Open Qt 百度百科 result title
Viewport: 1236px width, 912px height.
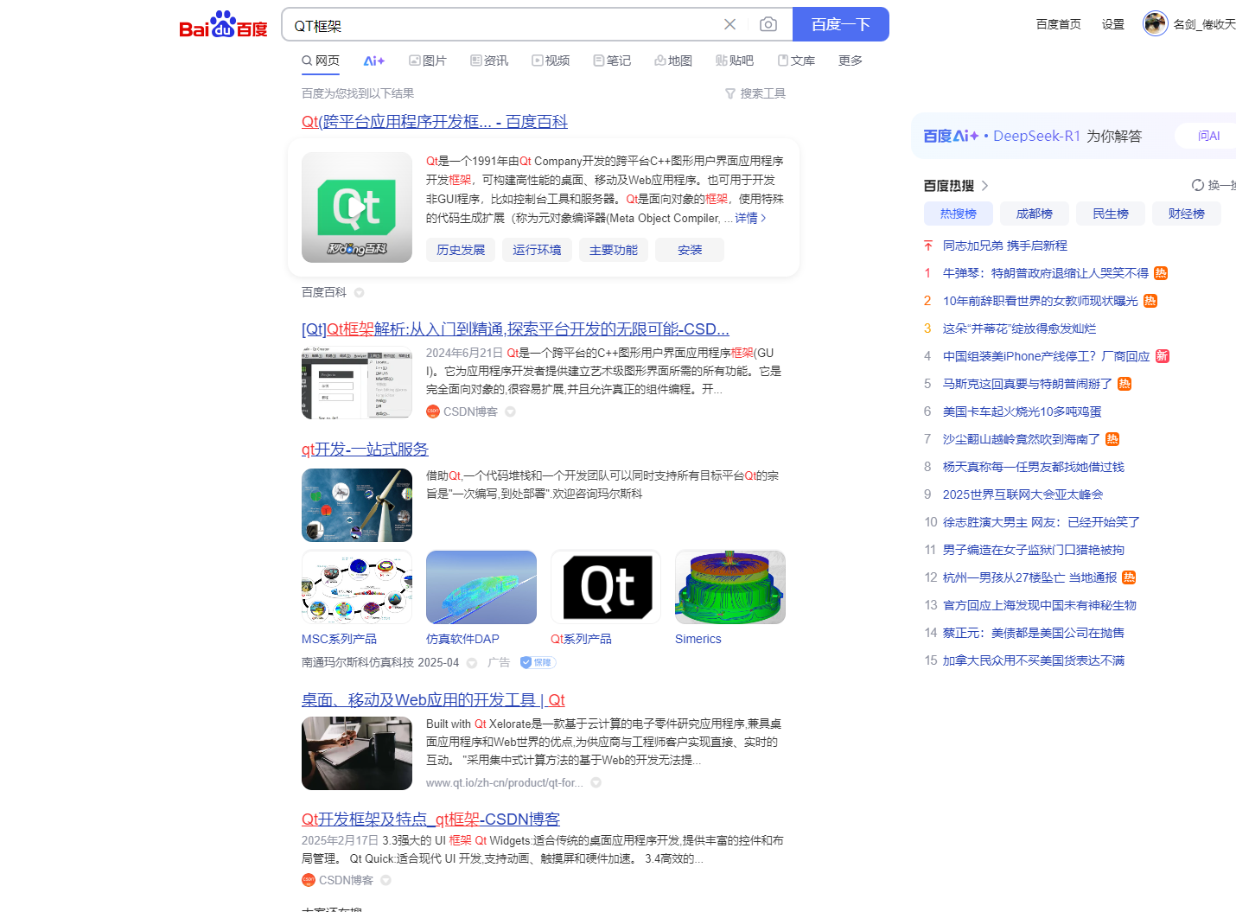click(435, 122)
